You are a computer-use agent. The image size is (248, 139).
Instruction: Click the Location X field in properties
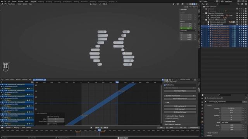coord(232,108)
